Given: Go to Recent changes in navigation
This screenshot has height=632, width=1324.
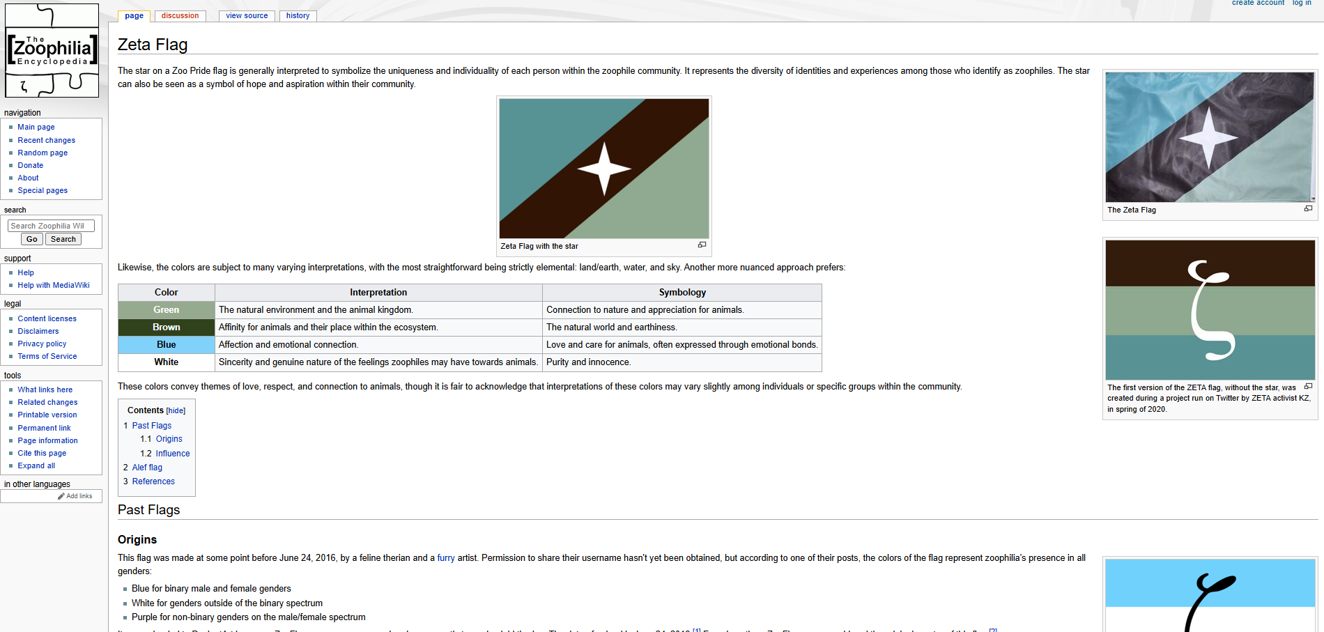Looking at the screenshot, I should pyautogui.click(x=46, y=140).
